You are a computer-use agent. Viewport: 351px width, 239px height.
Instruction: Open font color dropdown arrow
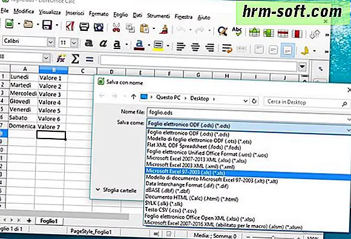click(x=149, y=45)
